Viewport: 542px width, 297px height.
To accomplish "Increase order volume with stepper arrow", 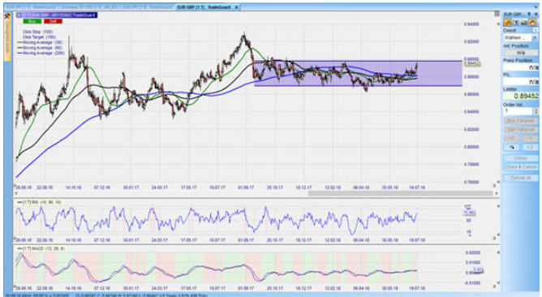I will pos(536,110).
